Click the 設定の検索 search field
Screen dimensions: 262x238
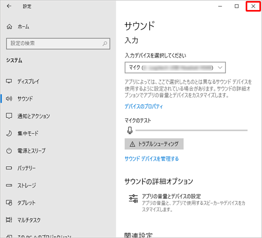click(x=58, y=44)
